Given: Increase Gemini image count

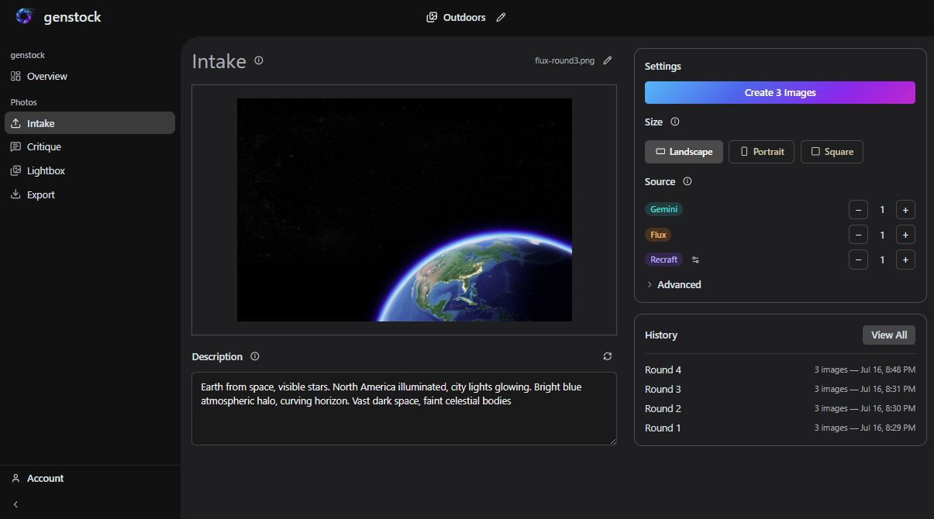Looking at the screenshot, I should point(905,210).
